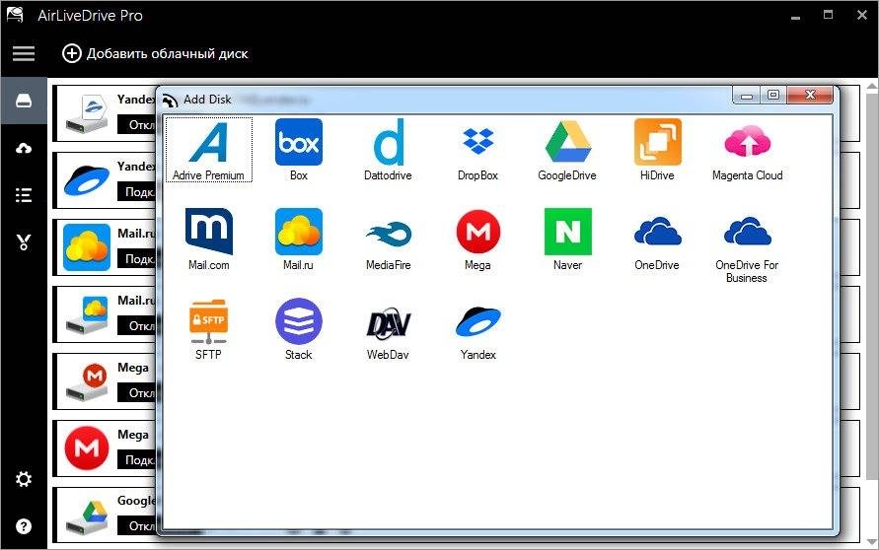Click the first Mail.ru row connect button
The image size is (879, 550).
[x=137, y=259]
